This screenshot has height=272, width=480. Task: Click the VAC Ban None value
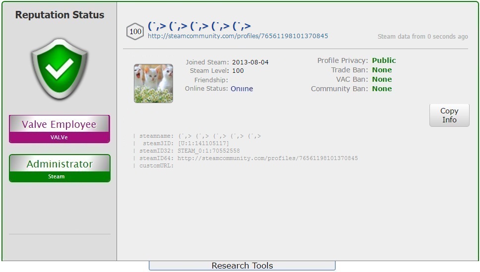coord(382,79)
